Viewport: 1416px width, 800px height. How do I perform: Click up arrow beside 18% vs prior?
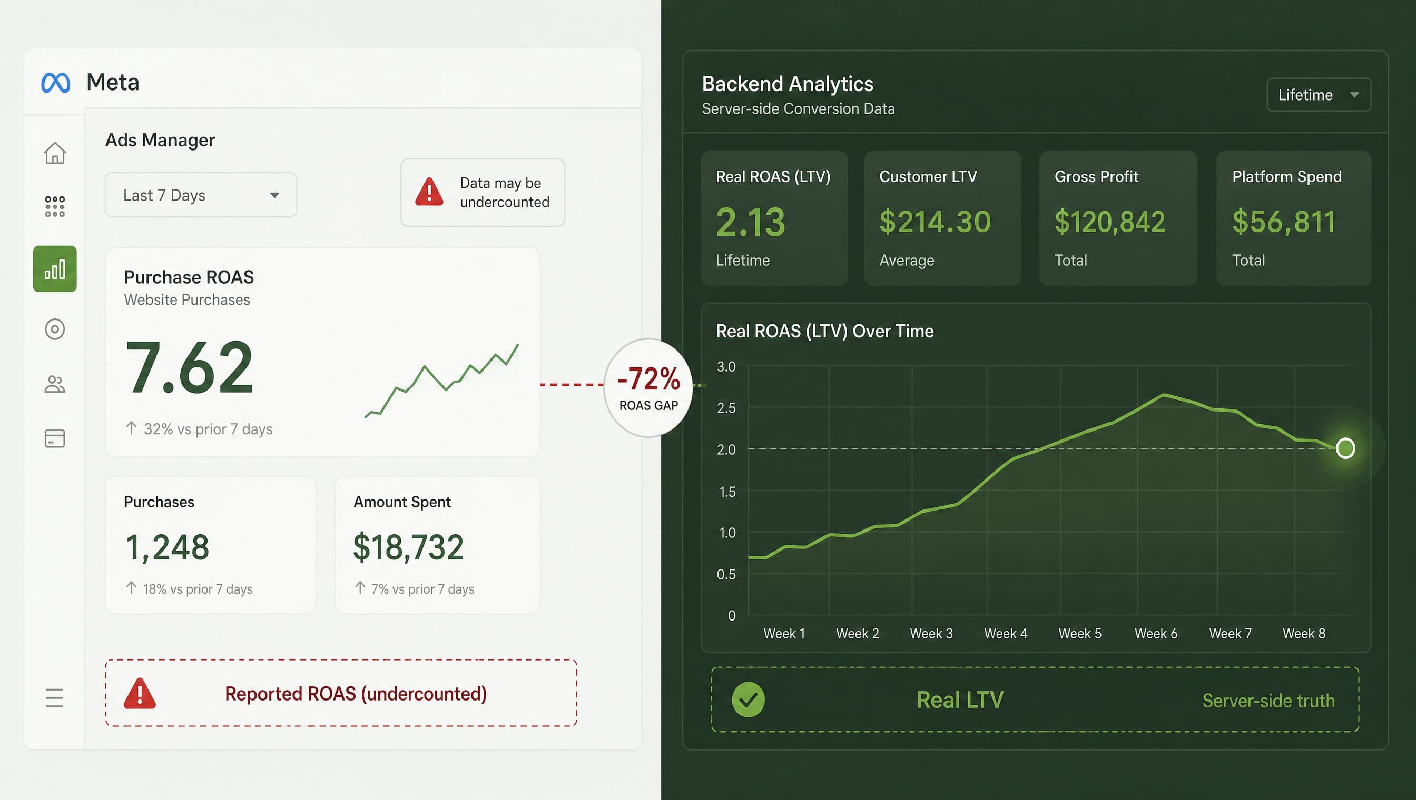[x=131, y=588]
